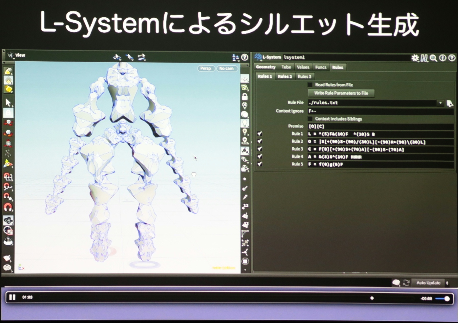Toggle display reference plane icon
This screenshot has height=323, width=458.
(245, 79)
